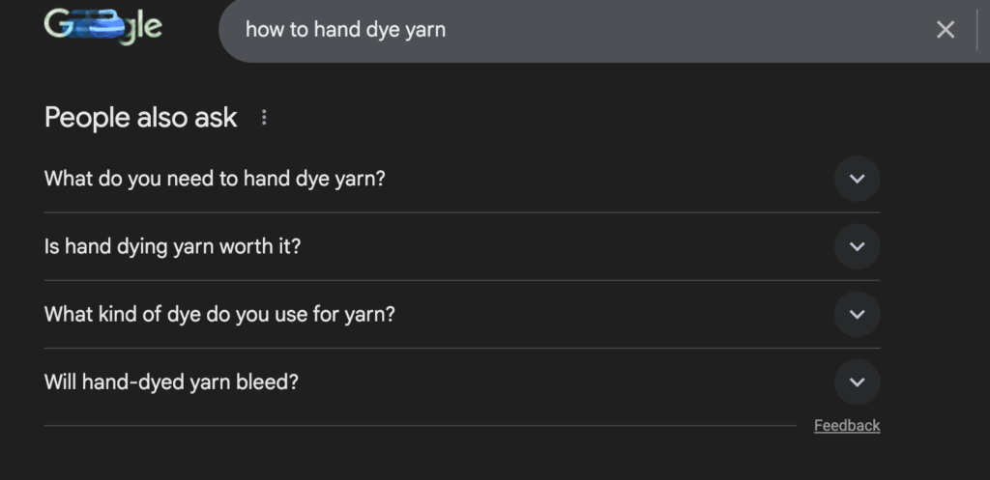This screenshot has width=990, height=480.
Task: Click the word "dye" in the search box
Action: pyautogui.click(x=382, y=30)
